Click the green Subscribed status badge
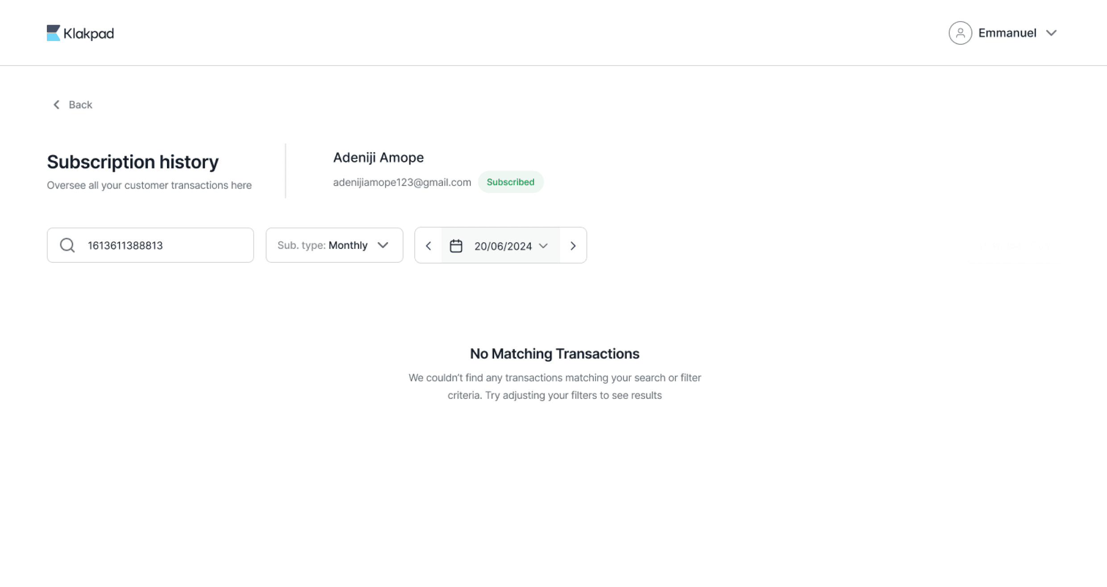This screenshot has width=1107, height=587. [510, 182]
